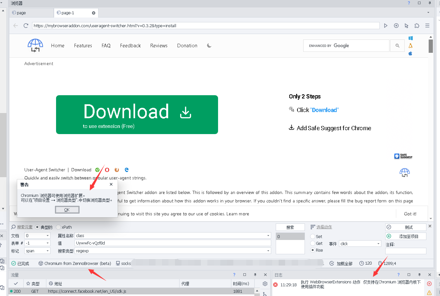Open the Donation menu item

pyautogui.click(x=187, y=46)
